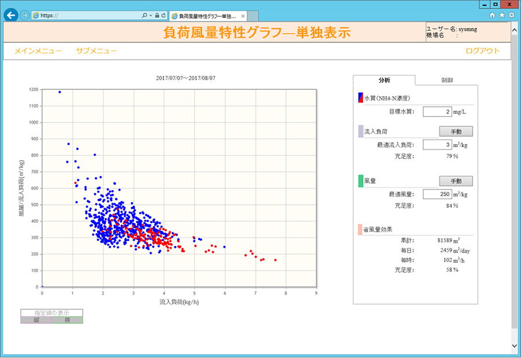
Task: Click the 累計 value 81589 m³
Action: pyautogui.click(x=448, y=240)
